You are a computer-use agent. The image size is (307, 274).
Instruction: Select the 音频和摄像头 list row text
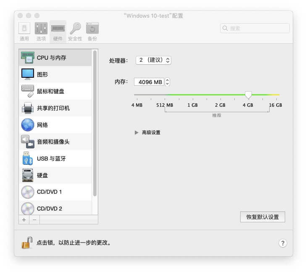(53, 142)
